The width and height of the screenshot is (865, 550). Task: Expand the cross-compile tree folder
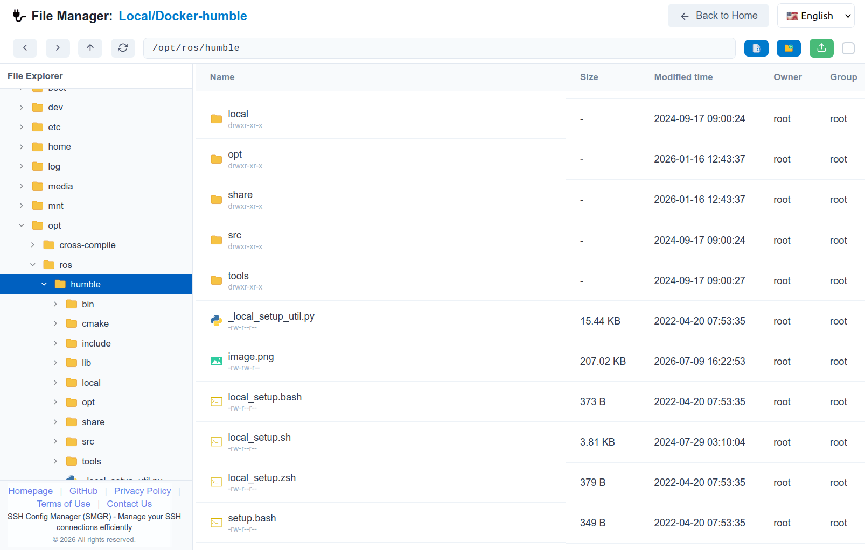pyautogui.click(x=33, y=245)
